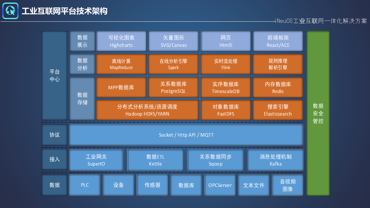Select the Html5 网页 block
370x208 pixels.
[x=226, y=41]
